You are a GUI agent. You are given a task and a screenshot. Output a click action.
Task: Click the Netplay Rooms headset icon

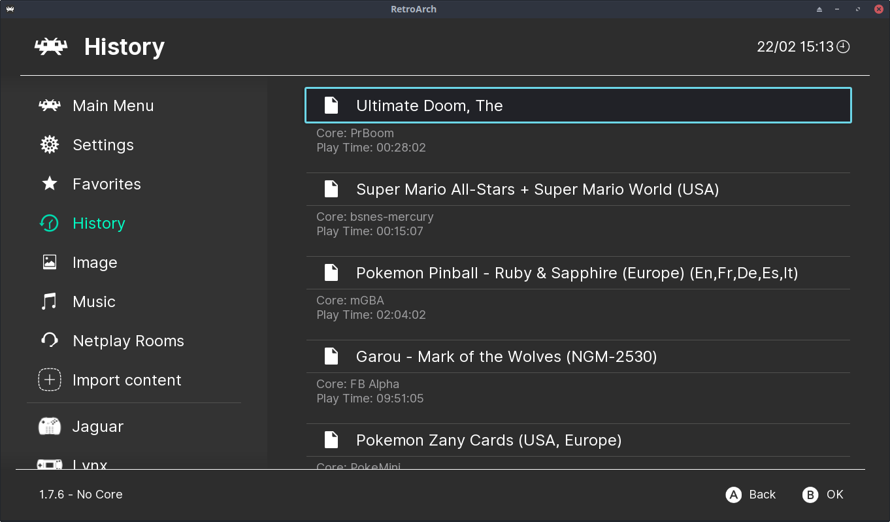pyautogui.click(x=50, y=340)
